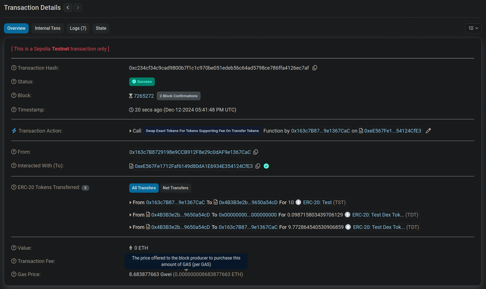Viewport: 486px width, 289px height.
Task: Click the Transaction Hash help icon
Action: [14, 68]
